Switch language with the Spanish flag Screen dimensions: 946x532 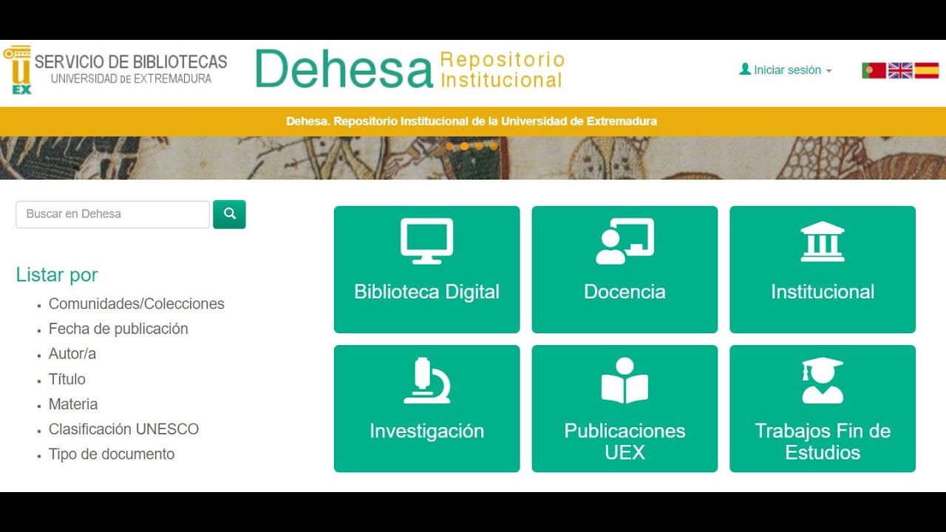[x=927, y=70]
